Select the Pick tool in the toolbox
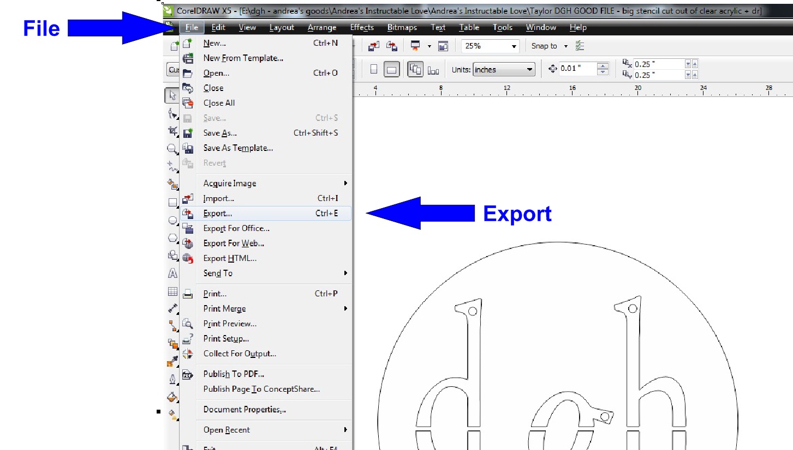Screen dimensions: 793x450 pos(172,96)
